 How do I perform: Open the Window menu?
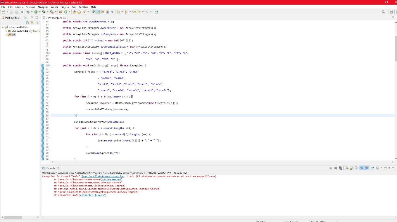tap(83, 7)
